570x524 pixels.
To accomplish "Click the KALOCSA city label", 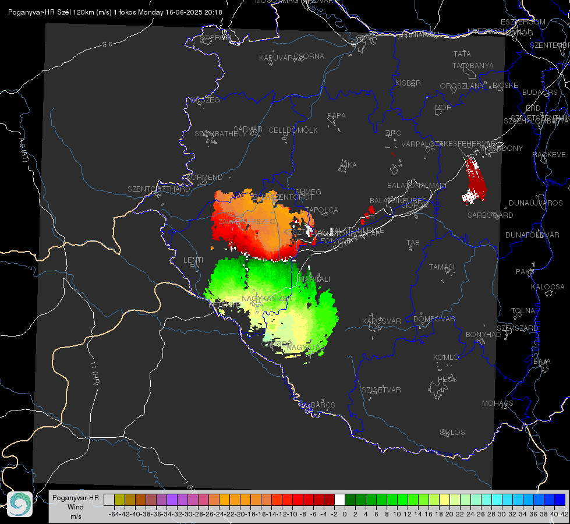I will point(548,287).
